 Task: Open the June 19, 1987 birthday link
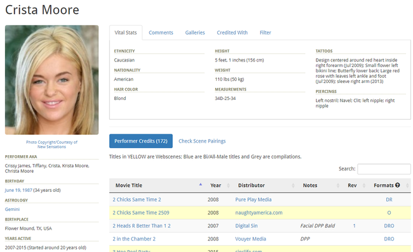18,190
